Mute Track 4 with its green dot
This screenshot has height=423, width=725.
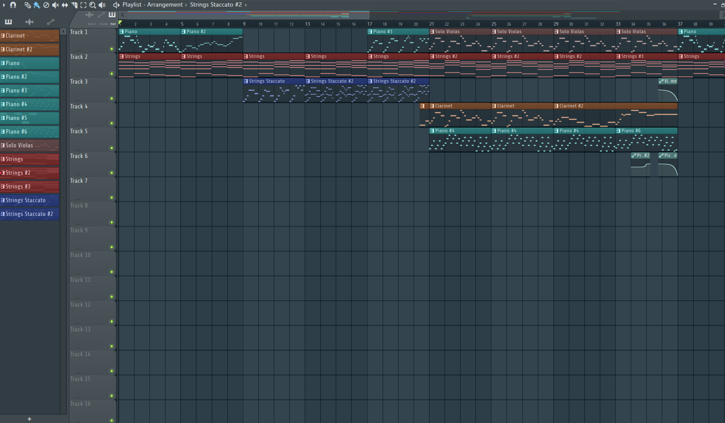point(111,123)
